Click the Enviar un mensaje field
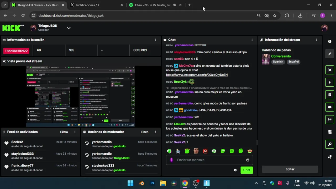336x189 pixels. point(209,160)
